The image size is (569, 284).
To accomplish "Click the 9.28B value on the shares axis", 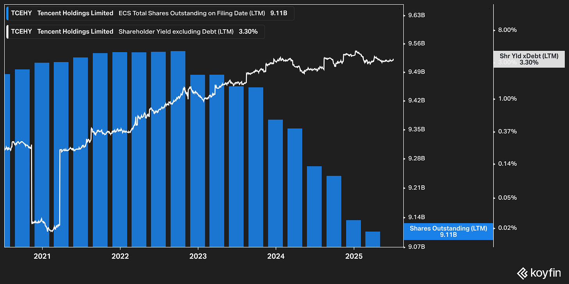I will [x=416, y=159].
